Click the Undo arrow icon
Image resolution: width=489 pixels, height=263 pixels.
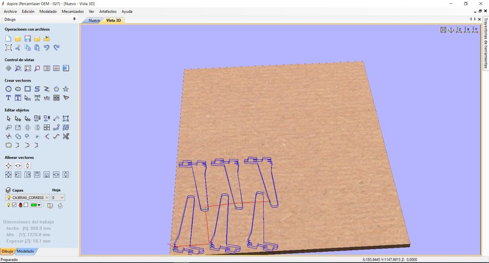(46, 47)
